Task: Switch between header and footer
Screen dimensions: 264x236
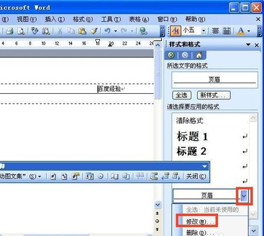Action: 154,176
